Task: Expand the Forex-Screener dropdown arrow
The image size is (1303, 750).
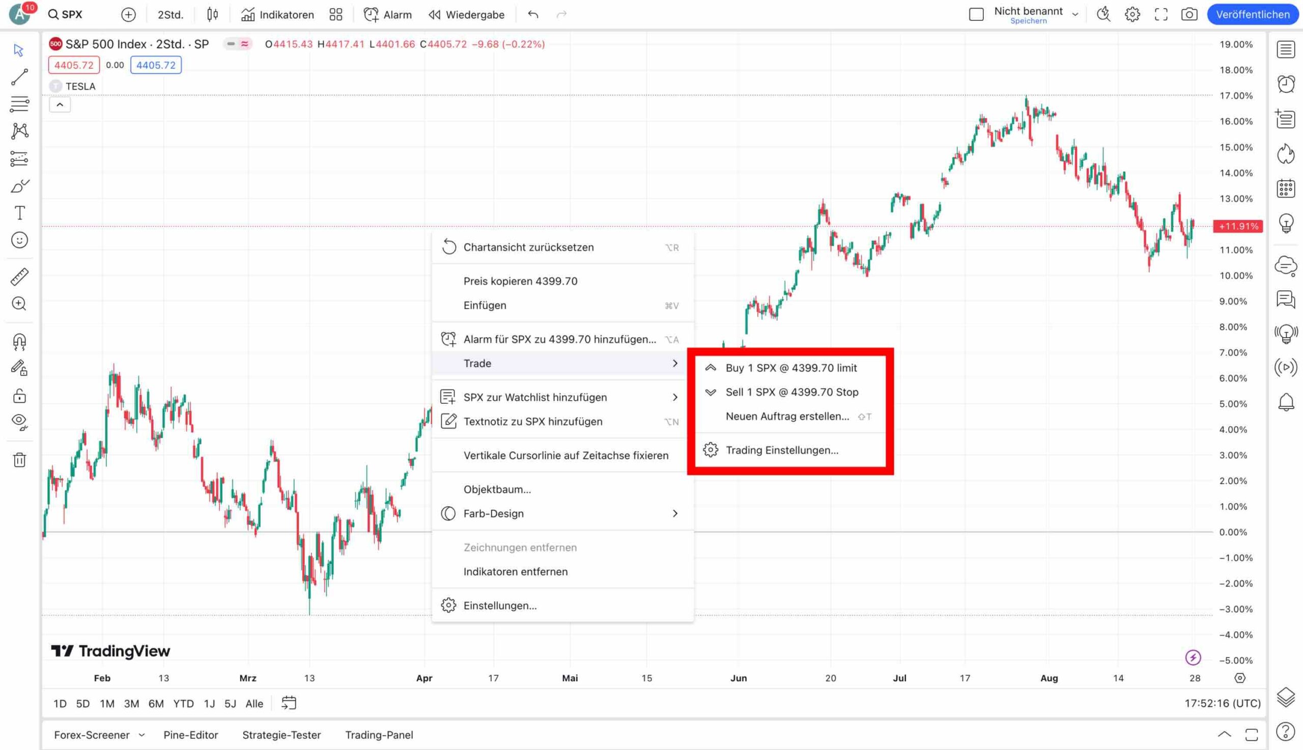Action: pos(141,735)
